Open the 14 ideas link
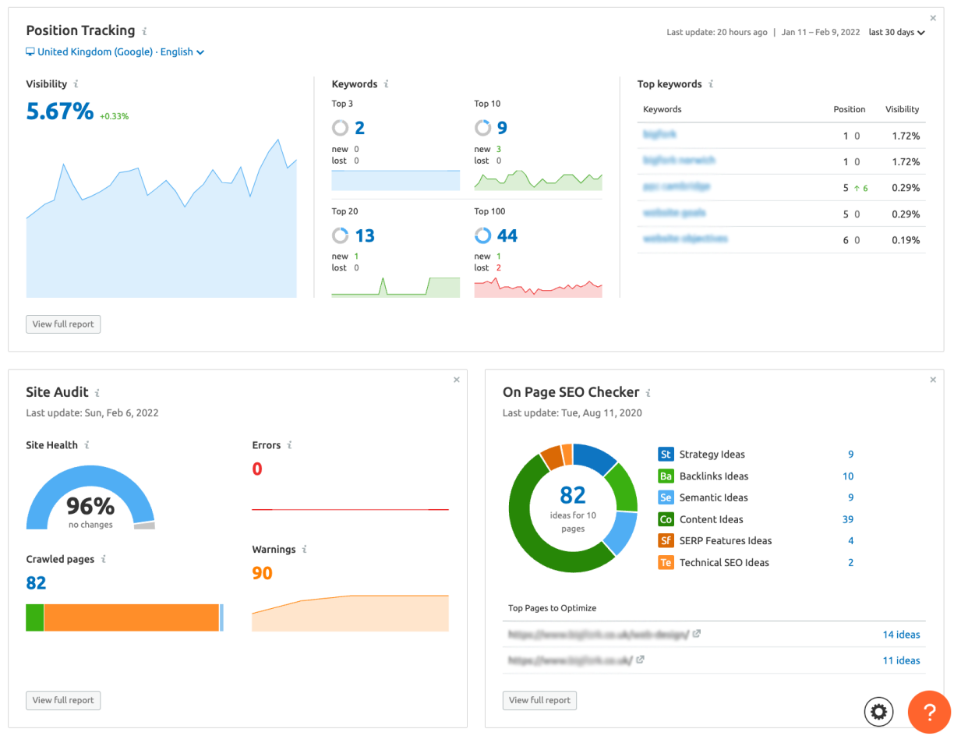 [901, 634]
